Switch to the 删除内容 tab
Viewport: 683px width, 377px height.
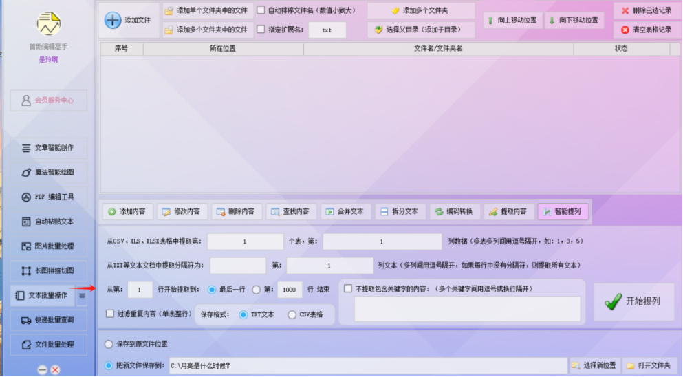tap(237, 212)
